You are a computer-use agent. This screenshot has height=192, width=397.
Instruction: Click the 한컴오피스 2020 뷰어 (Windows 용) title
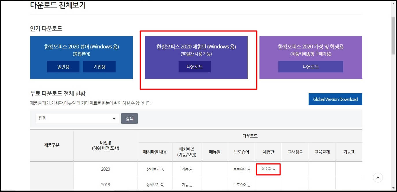pyautogui.click(x=81, y=47)
